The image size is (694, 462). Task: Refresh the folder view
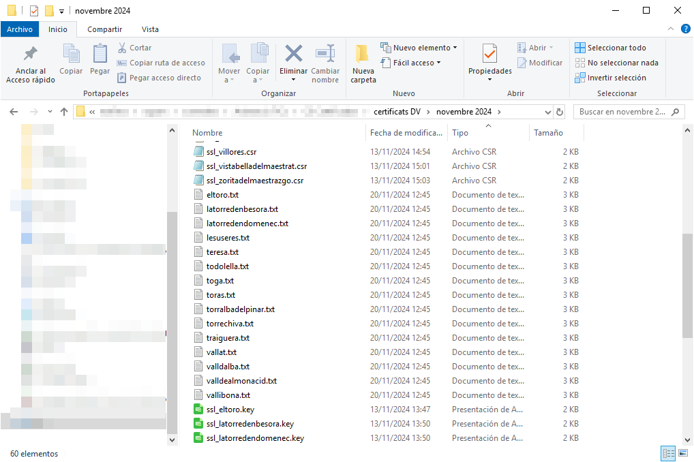click(560, 112)
